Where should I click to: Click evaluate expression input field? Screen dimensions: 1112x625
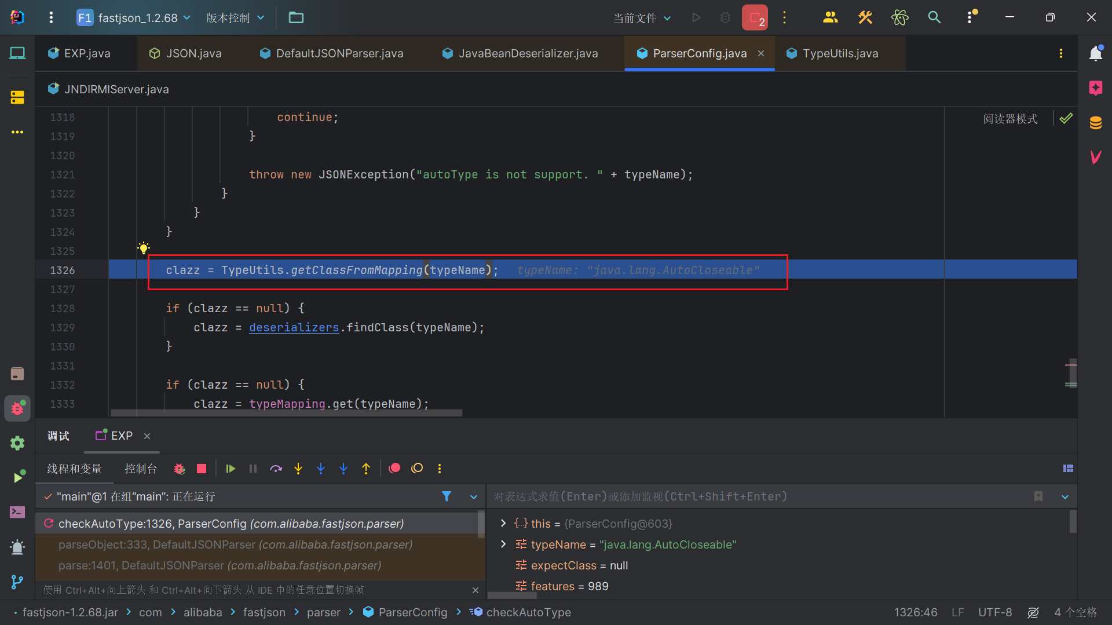759,496
